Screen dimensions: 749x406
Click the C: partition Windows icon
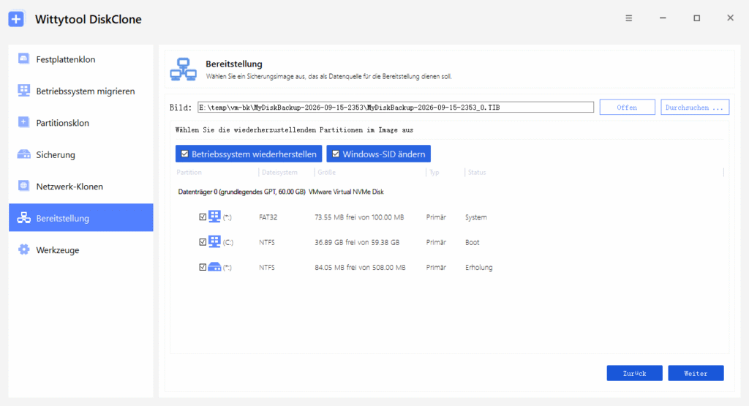tap(214, 241)
